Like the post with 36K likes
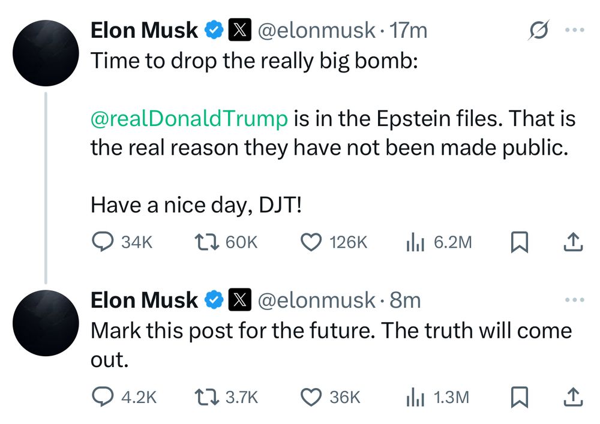This screenshot has width=600, height=424. point(330,397)
